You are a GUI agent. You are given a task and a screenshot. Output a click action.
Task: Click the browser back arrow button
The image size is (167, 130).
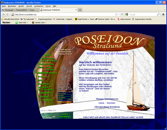point(4,14)
